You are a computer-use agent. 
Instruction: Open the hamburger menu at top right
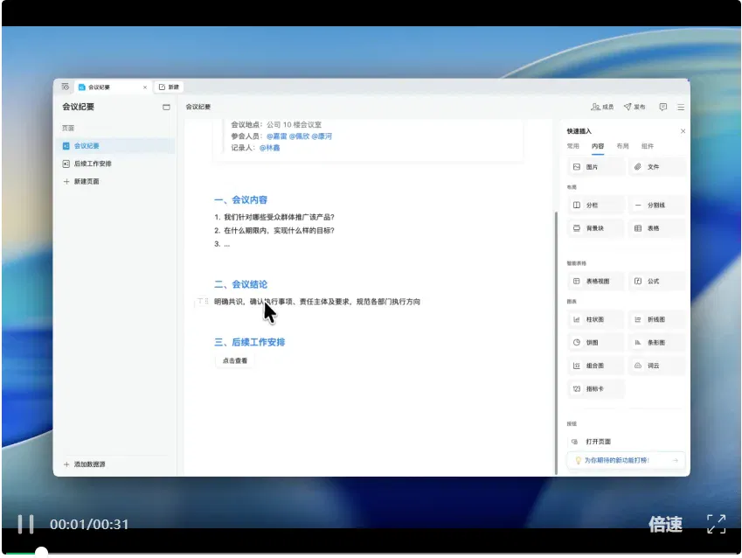tap(681, 108)
